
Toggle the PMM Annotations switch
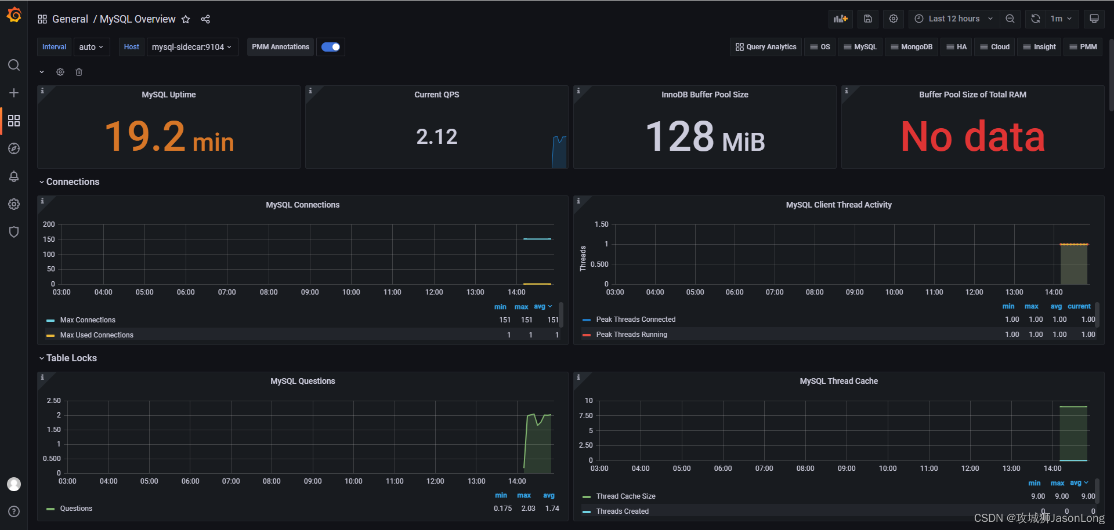point(331,47)
